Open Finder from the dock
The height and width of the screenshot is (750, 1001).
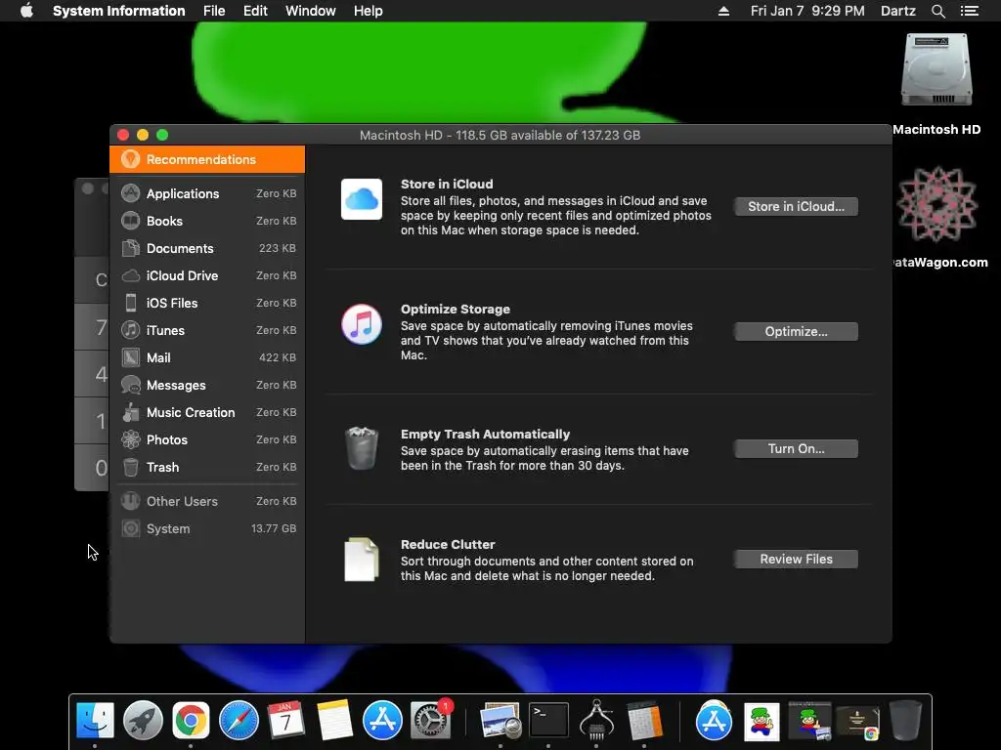coord(95,720)
